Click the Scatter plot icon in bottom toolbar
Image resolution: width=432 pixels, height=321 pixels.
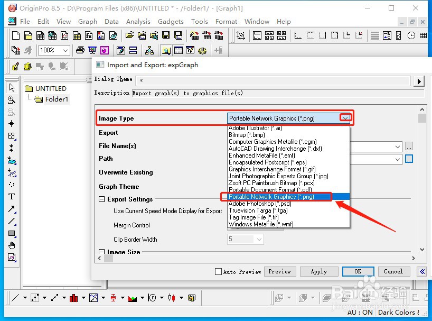pyautogui.click(x=35, y=298)
